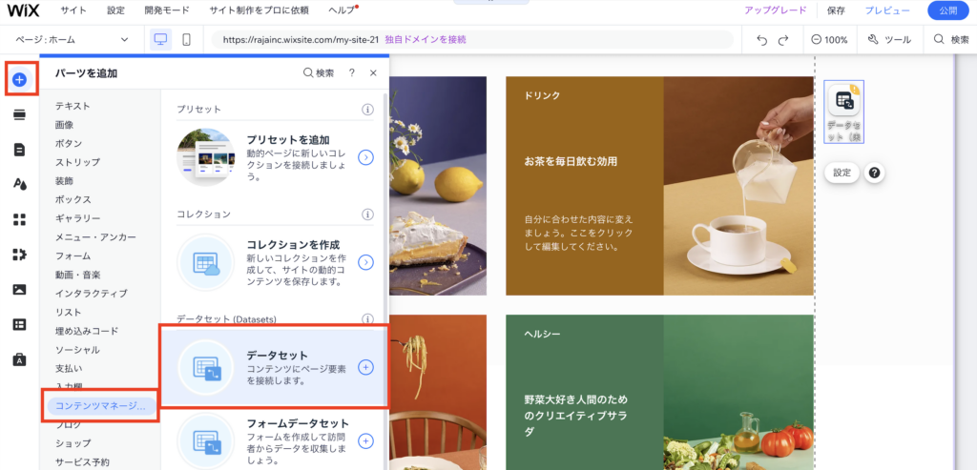The width and height of the screenshot is (977, 470).
Task: Click black help icon beside 設定 button
Action: 874,174
